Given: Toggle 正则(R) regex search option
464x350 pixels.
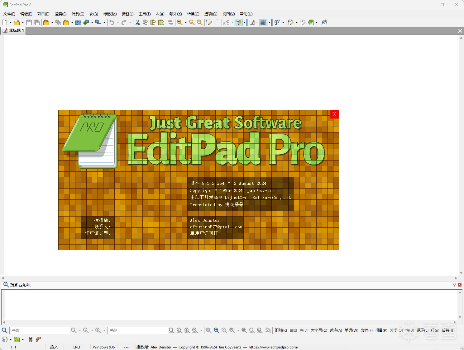Looking at the screenshot, I should pos(280,330).
